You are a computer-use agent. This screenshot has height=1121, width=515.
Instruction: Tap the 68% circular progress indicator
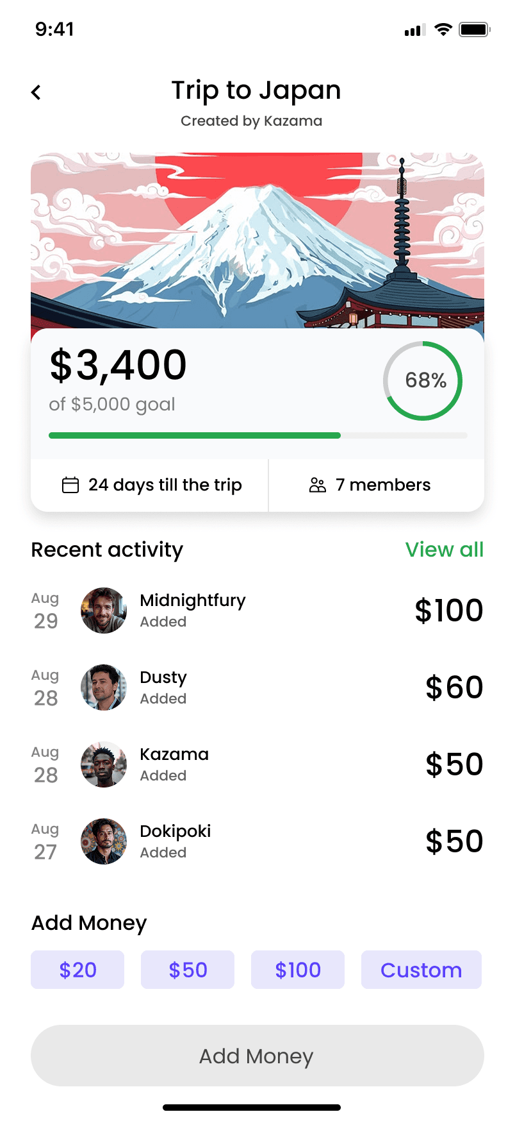coord(423,381)
